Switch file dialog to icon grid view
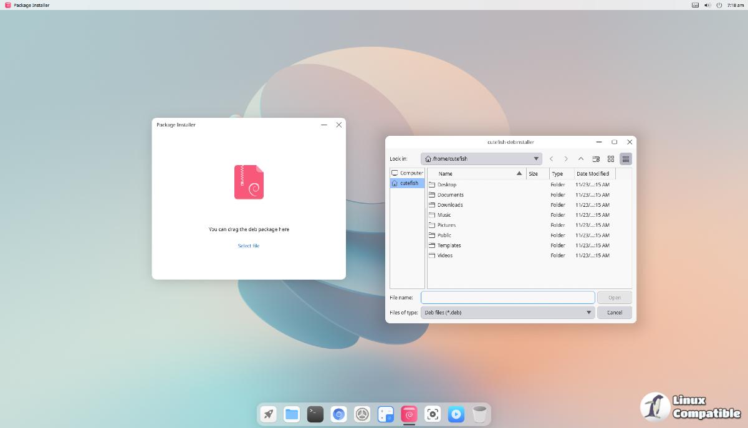Image resolution: width=748 pixels, height=428 pixels. pos(611,159)
